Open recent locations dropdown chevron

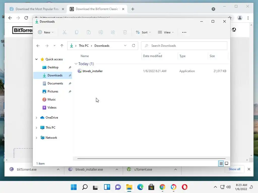pos(54,46)
